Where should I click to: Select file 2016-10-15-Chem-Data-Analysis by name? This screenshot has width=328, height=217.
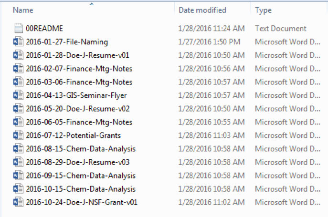click(80, 189)
